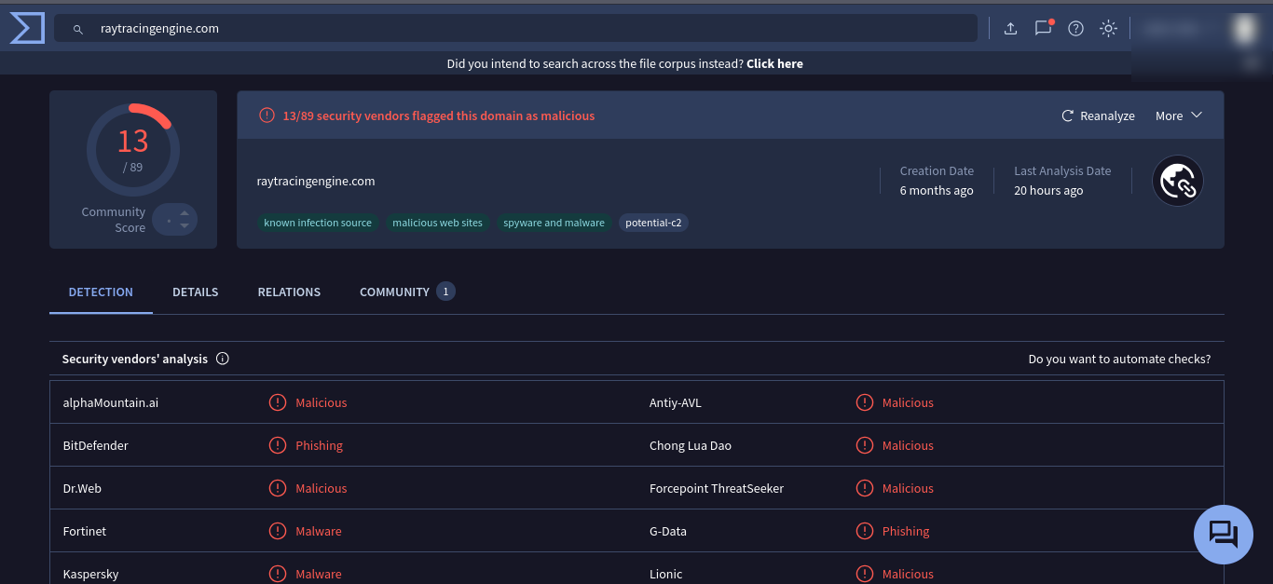Select the Dr.Web vendor name
1273x584 pixels.
click(82, 488)
